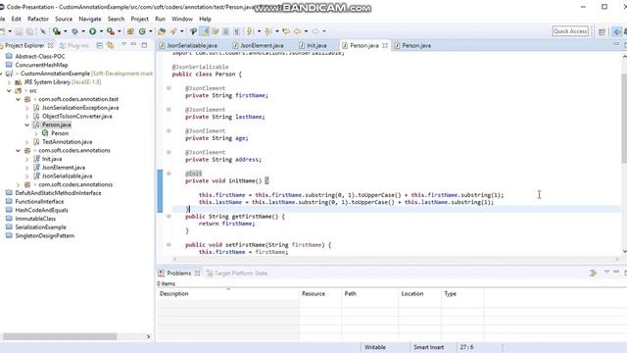Open Project Explorer View Menu triangle
The height and width of the screenshot is (353, 627).
(124, 44)
